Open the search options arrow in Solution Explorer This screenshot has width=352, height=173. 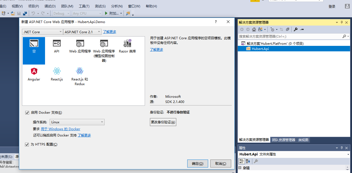tap(348, 36)
